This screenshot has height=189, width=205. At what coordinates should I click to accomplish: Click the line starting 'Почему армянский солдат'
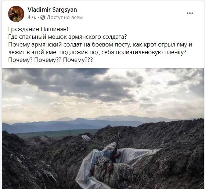point(100,44)
